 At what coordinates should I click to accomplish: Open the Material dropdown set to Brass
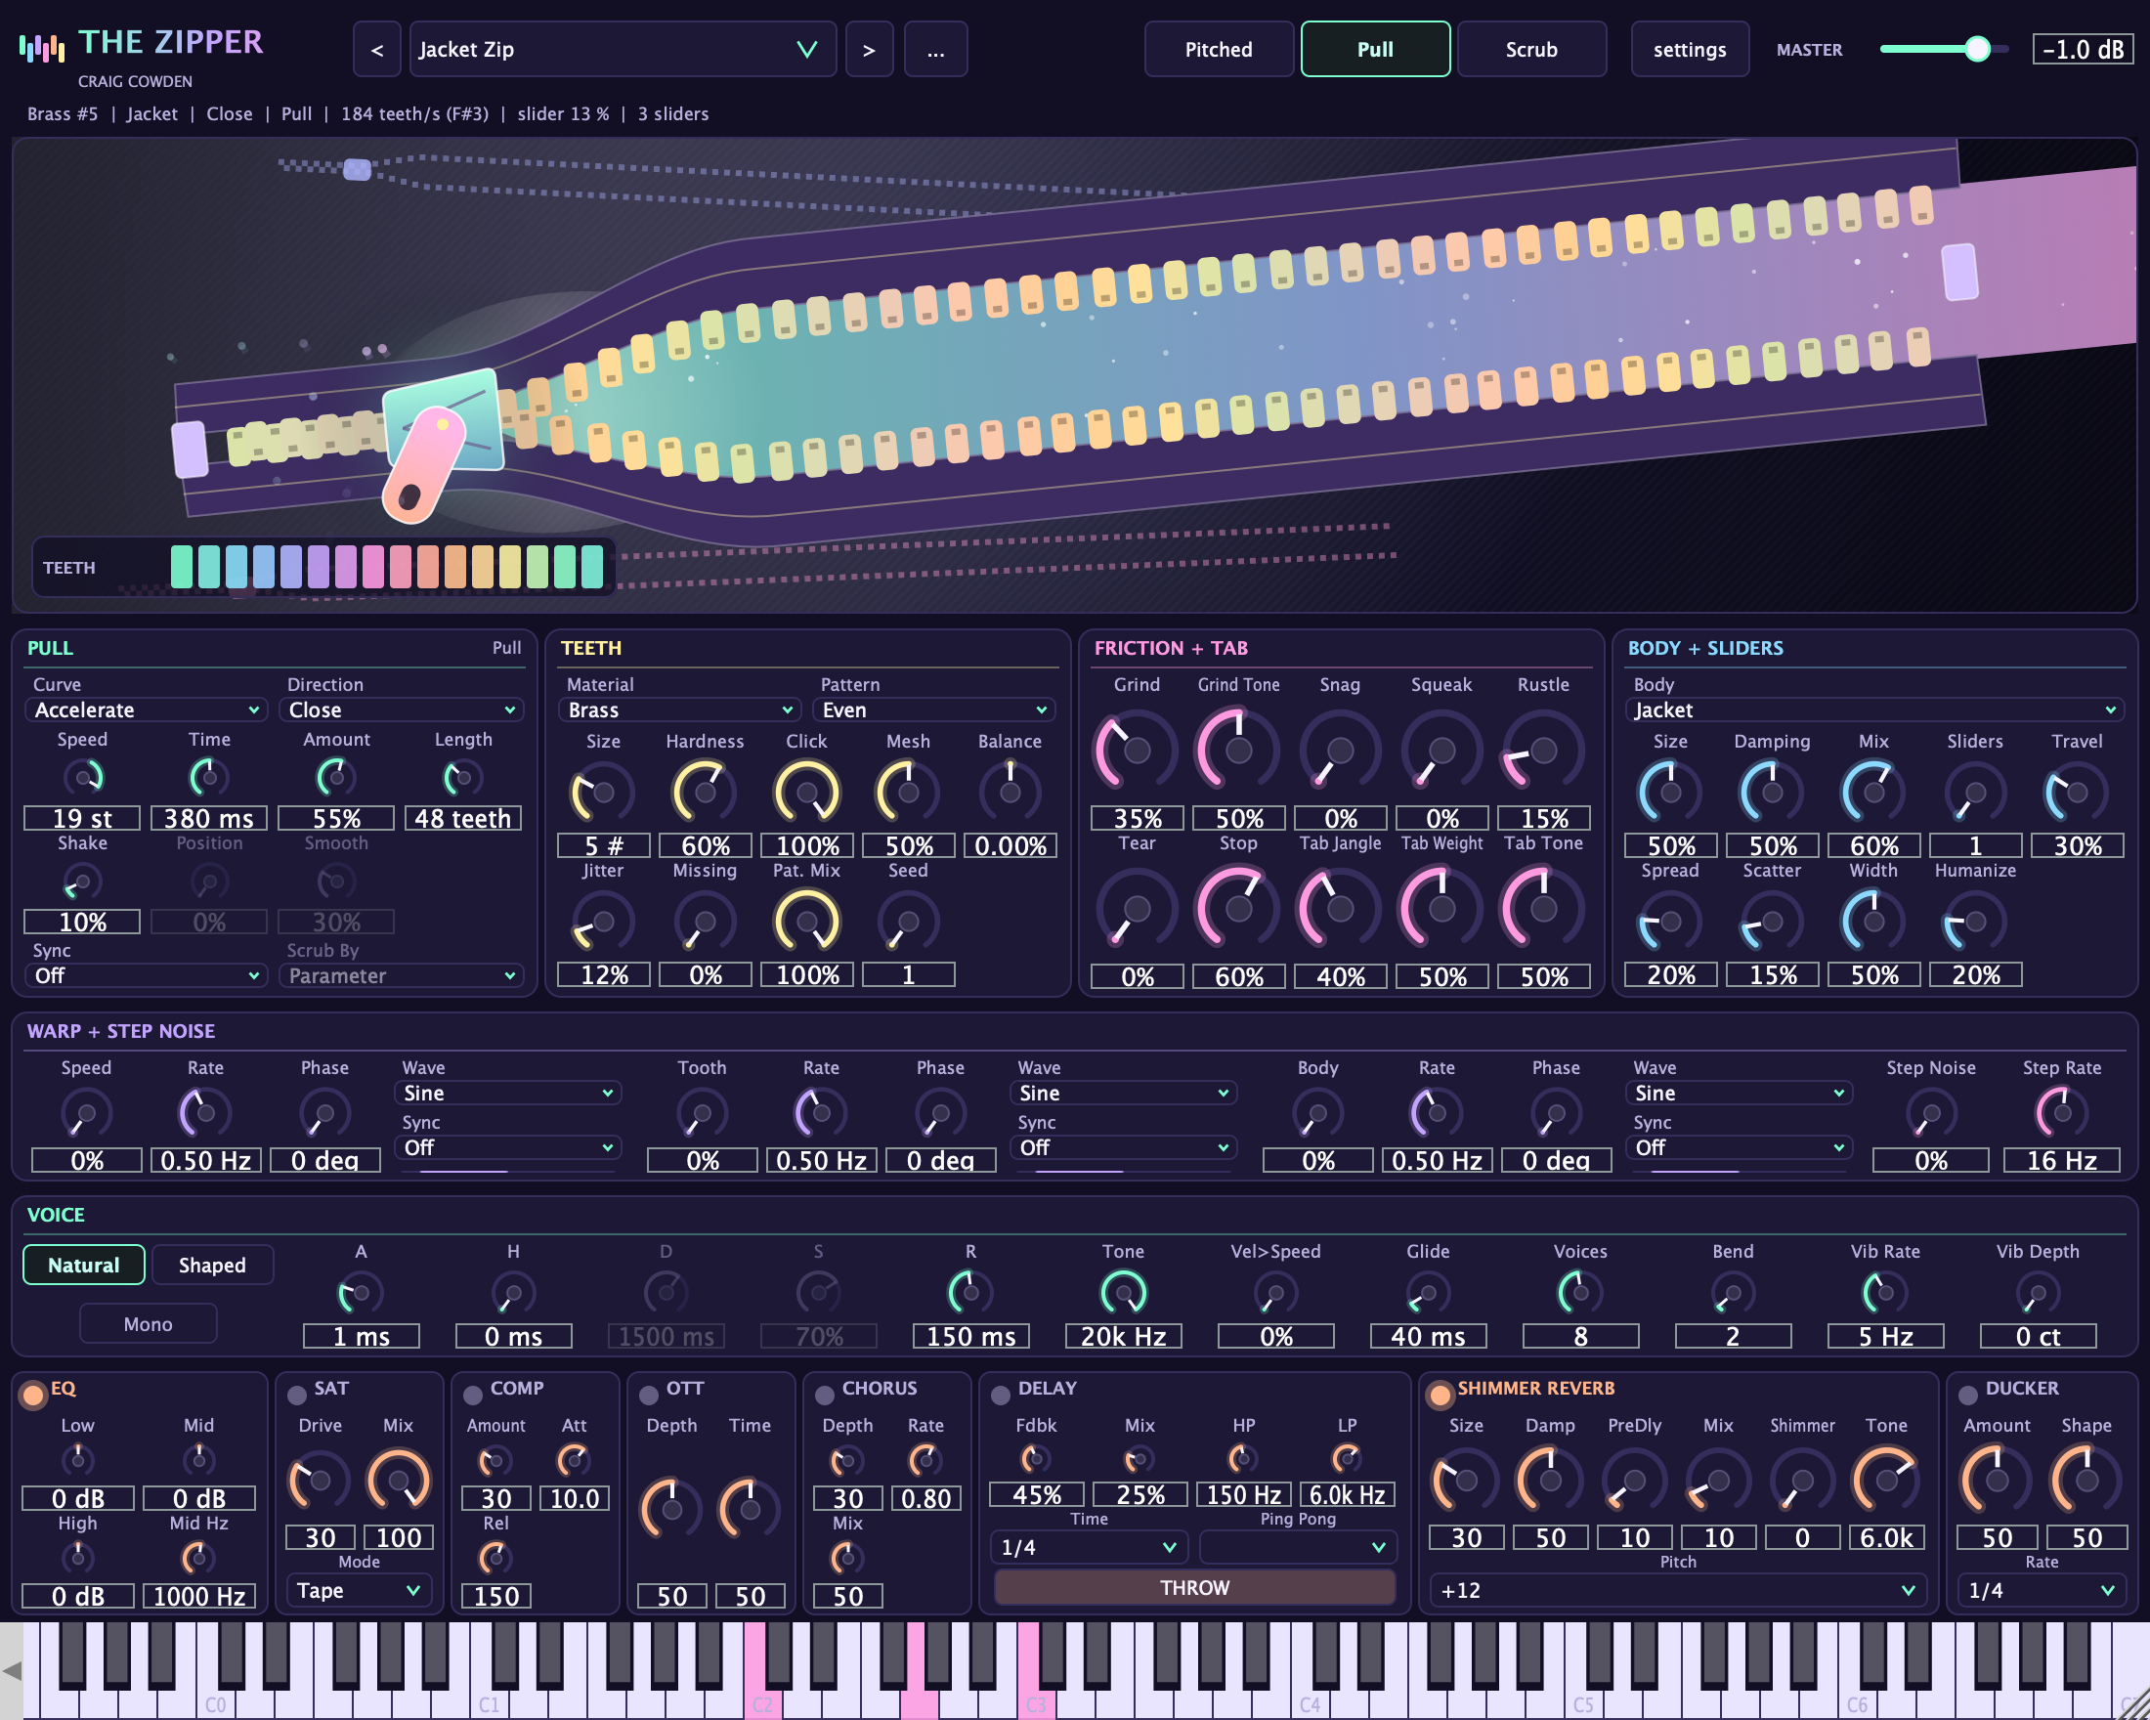point(679,709)
